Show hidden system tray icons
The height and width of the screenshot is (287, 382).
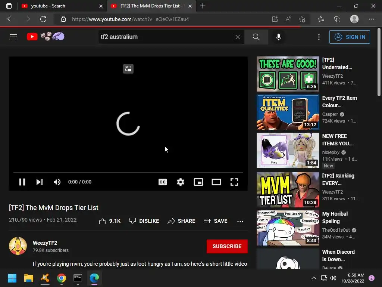[x=314, y=278]
